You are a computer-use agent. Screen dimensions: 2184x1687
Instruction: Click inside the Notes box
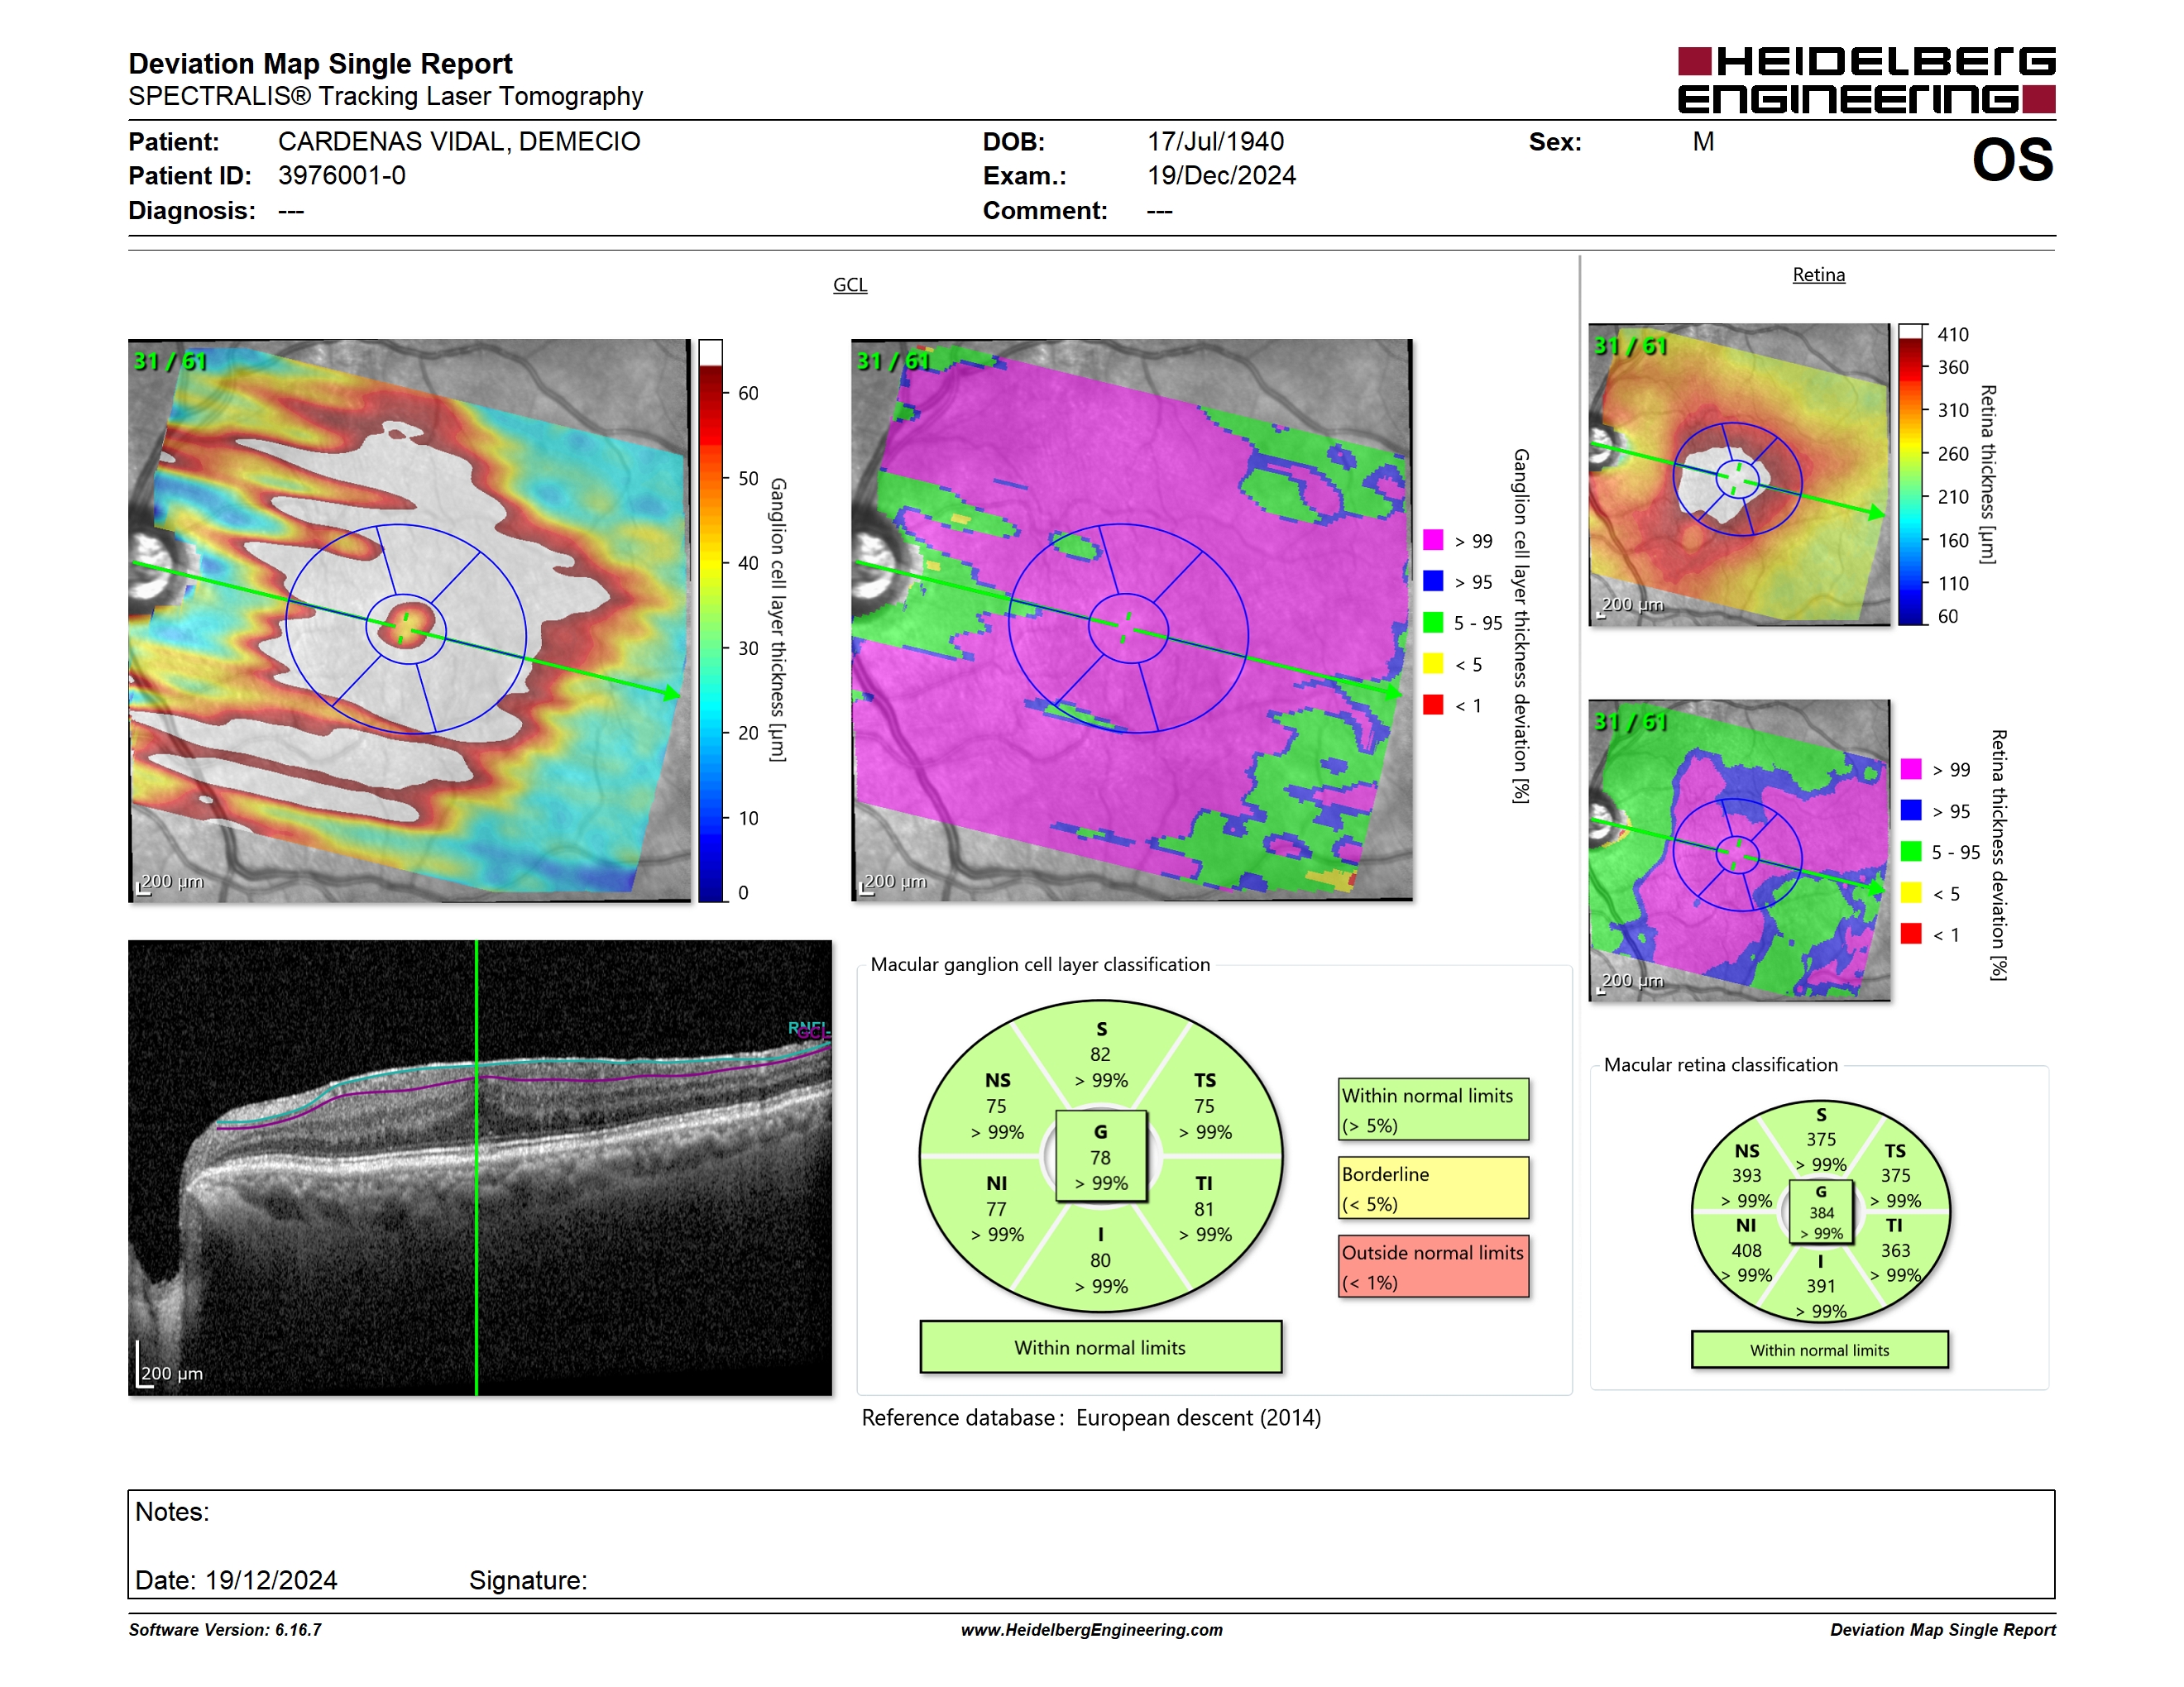coord(1091,1544)
